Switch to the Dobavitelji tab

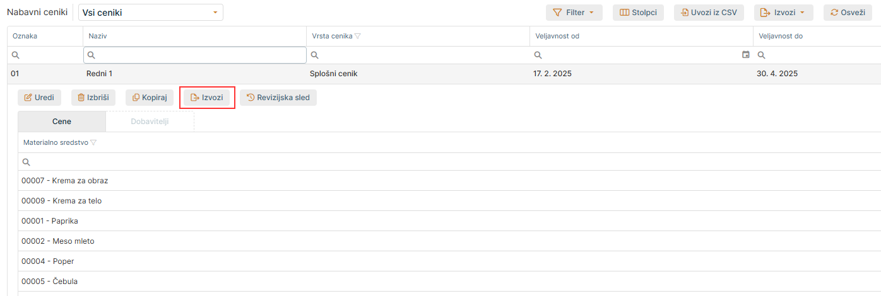(150, 122)
